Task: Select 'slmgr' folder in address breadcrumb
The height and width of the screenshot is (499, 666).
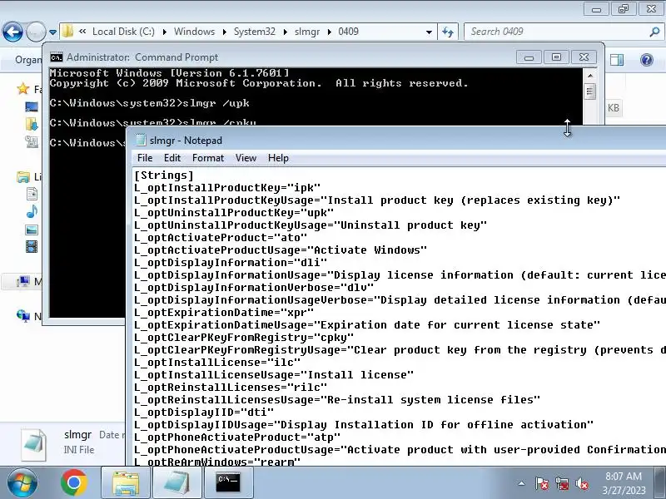Action: click(x=306, y=32)
